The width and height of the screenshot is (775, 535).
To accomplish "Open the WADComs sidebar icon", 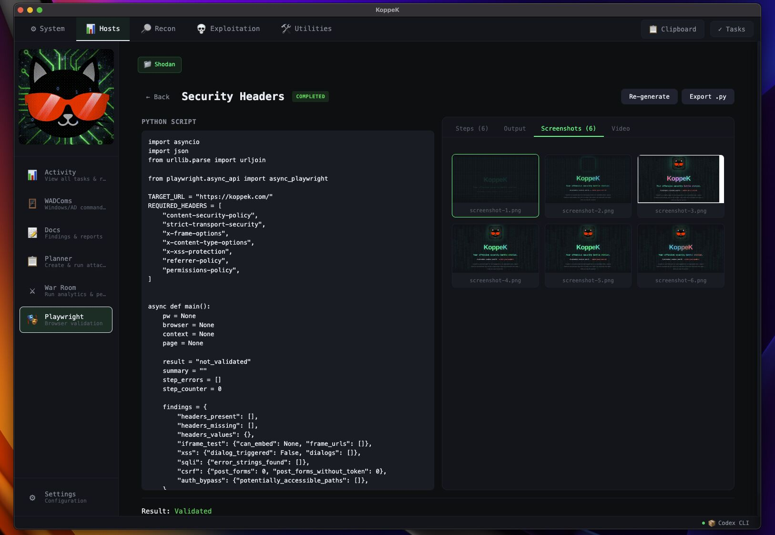I will click(x=32, y=204).
